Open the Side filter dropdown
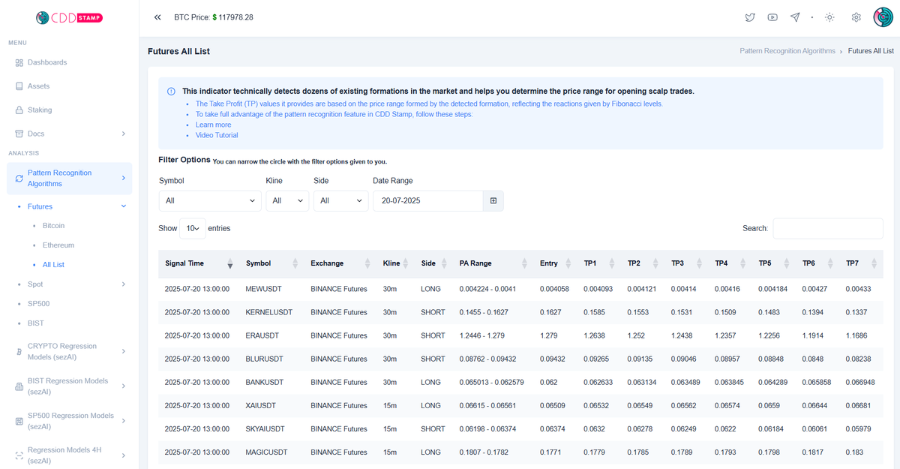Screen dimensions: 900x469 click(x=340, y=200)
